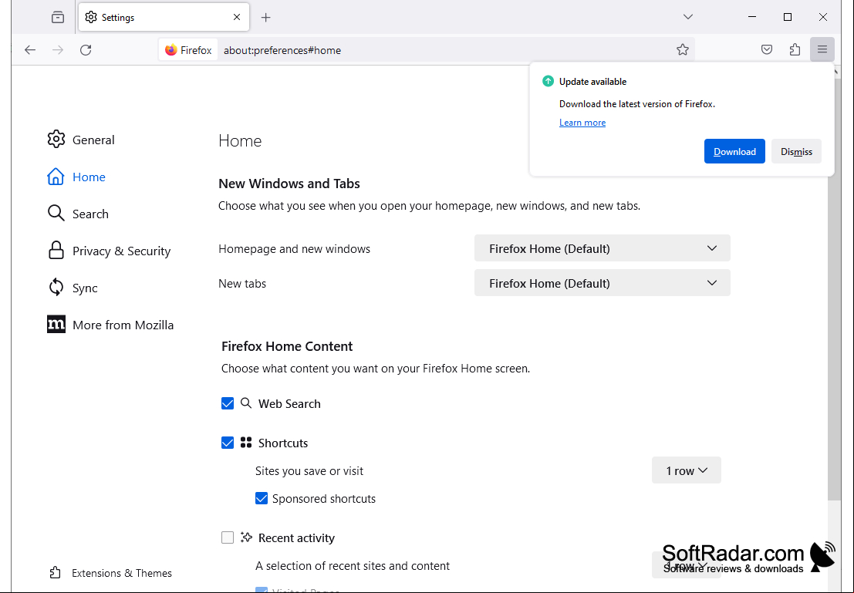Click the Mozilla m logo icon

56,324
